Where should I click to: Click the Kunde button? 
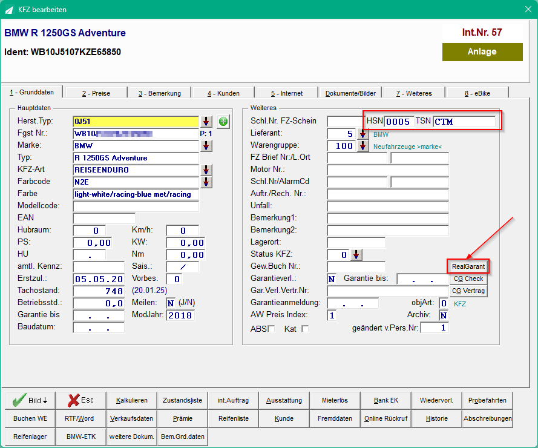[284, 418]
